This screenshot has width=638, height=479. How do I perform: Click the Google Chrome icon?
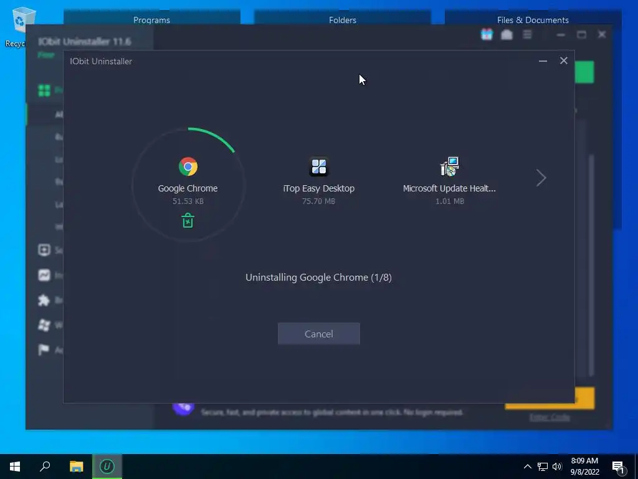point(188,166)
